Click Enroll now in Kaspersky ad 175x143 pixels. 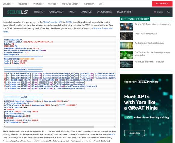tap(134, 133)
